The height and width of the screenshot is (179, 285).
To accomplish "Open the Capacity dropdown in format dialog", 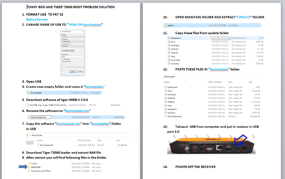I will 73,37.
